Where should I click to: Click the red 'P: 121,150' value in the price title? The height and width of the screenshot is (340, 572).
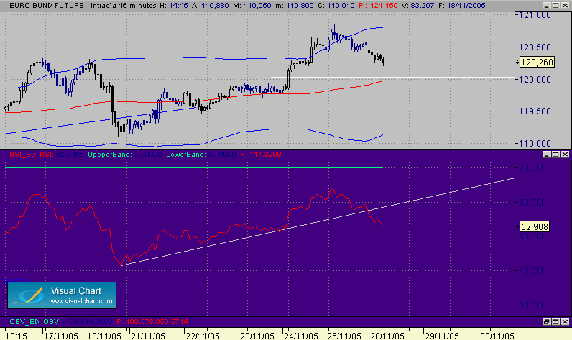pos(378,6)
